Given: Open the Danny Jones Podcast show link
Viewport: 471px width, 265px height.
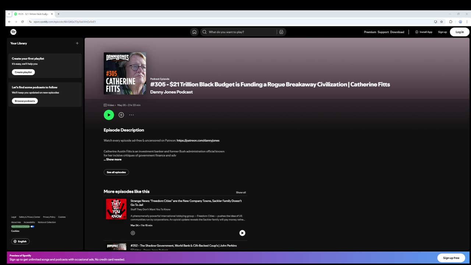Looking at the screenshot, I should tap(171, 92).
